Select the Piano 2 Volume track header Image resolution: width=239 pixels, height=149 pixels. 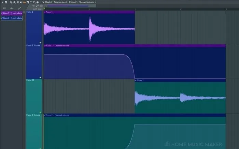point(34,131)
